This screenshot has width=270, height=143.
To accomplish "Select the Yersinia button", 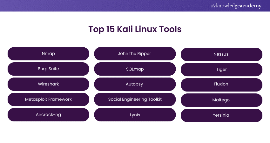I will pos(221,115).
